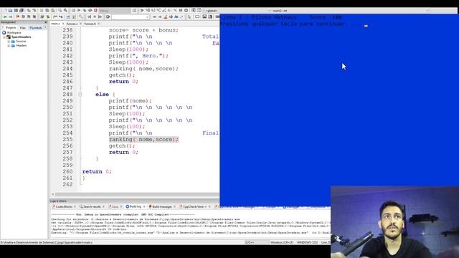Click the Rebuild icon
Screen dimensions: 459x258
click(90, 10)
